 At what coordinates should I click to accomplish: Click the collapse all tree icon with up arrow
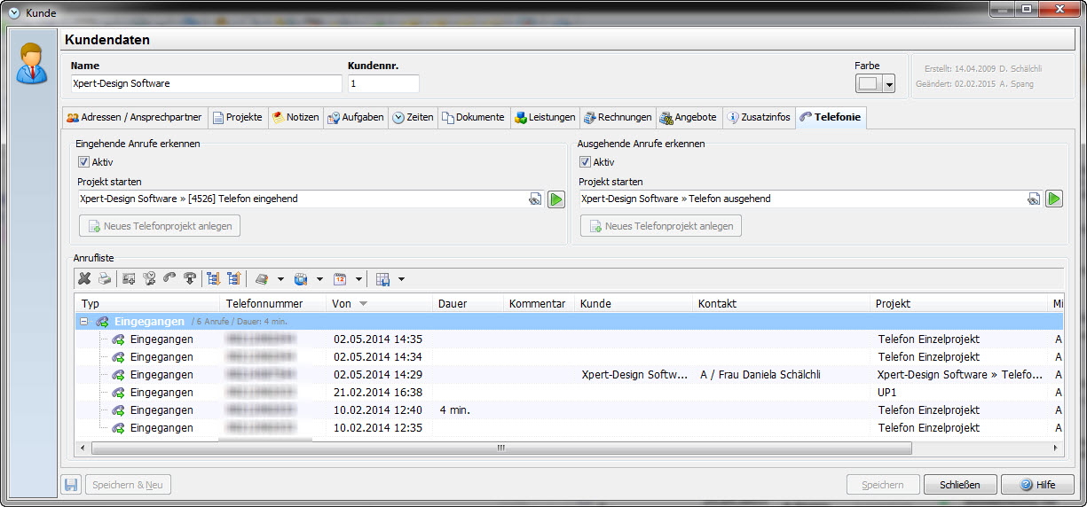pyautogui.click(x=234, y=279)
